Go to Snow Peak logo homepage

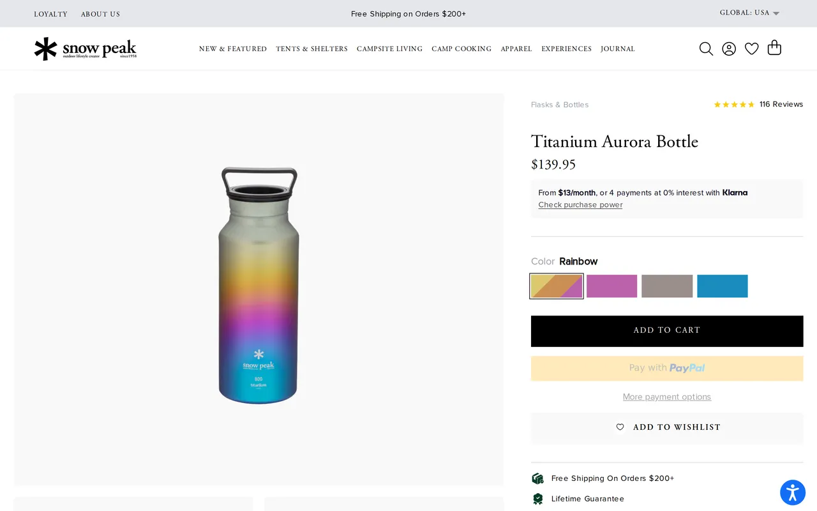coord(85,49)
